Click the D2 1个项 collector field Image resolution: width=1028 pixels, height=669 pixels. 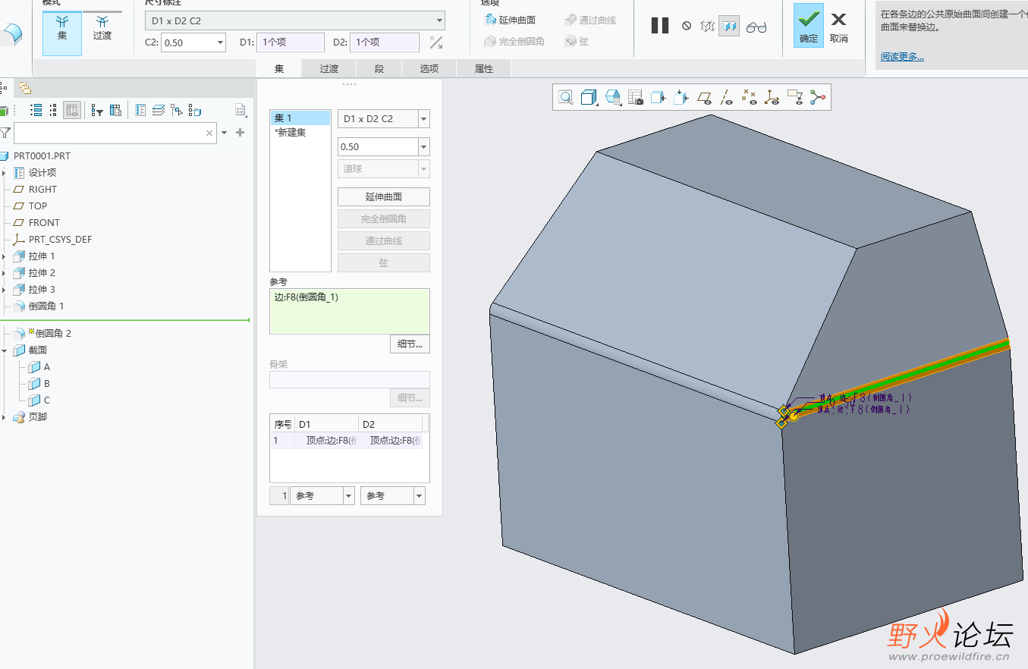pos(385,42)
